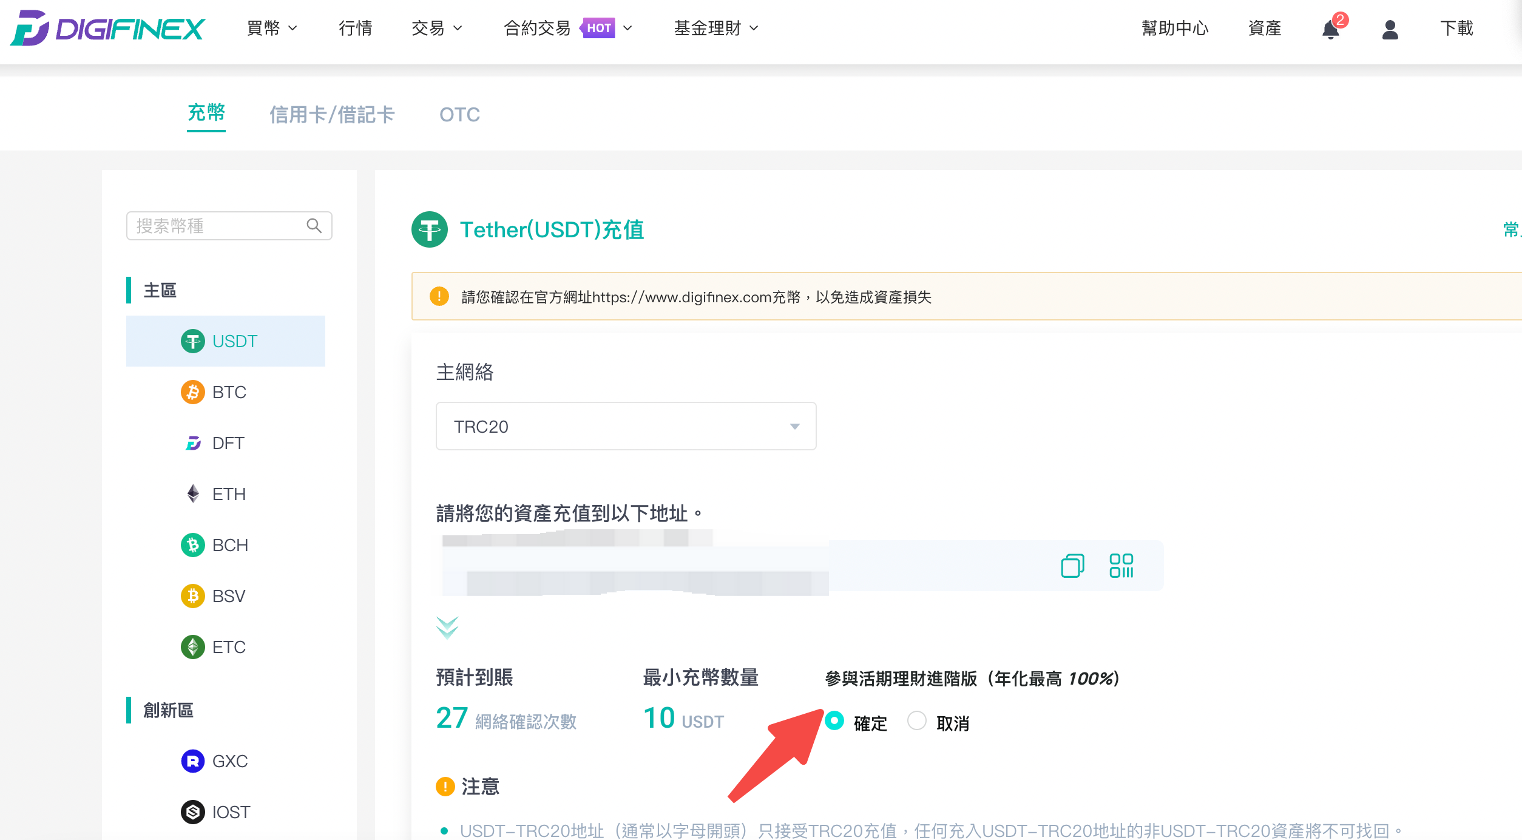Select GXC in the innovation zone
Viewport: 1522px width, 840px height.
point(226,761)
